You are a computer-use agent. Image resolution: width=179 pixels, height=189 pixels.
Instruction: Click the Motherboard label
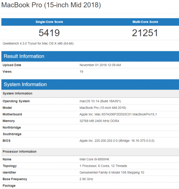12,114
